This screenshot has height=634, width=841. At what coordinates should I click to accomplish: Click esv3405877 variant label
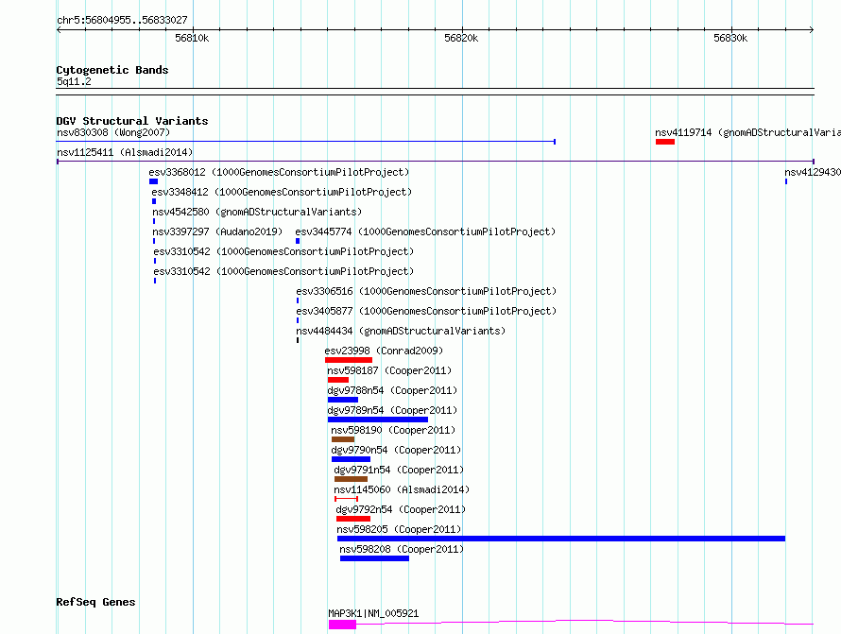tap(426, 311)
